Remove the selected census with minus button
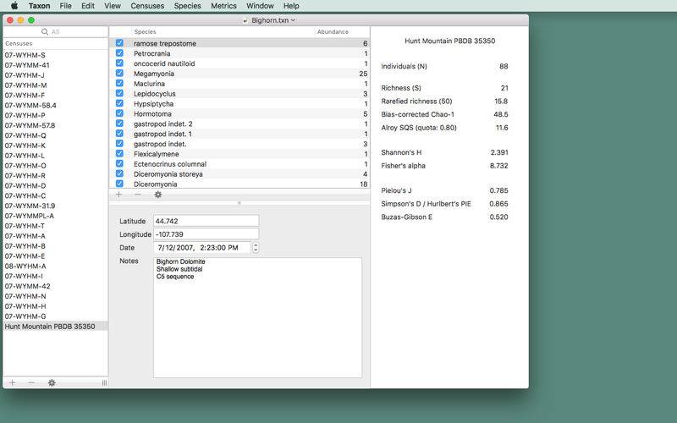This screenshot has height=423, width=677. pyautogui.click(x=31, y=382)
